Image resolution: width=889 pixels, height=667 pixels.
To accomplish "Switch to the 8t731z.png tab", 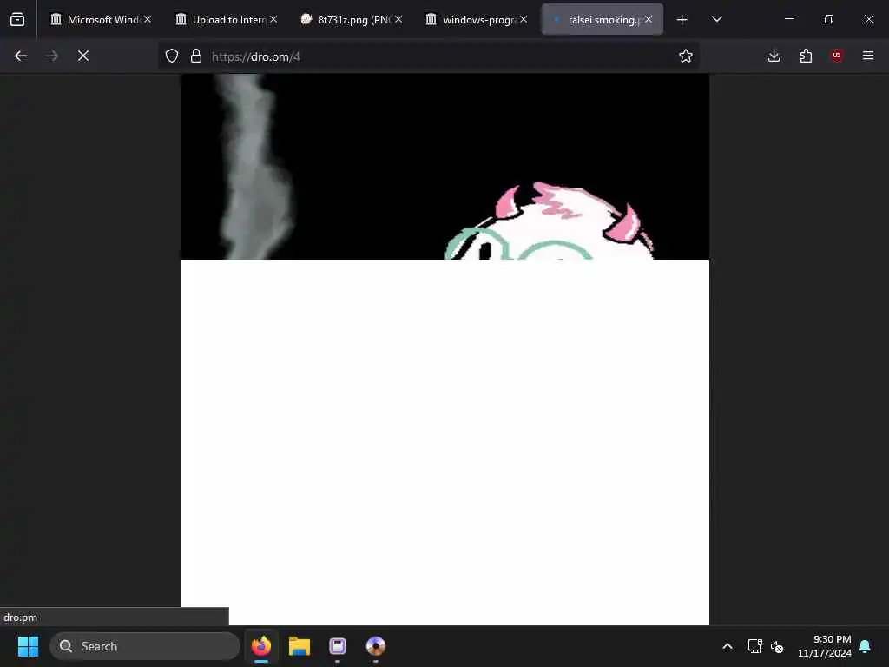I will click(x=352, y=20).
